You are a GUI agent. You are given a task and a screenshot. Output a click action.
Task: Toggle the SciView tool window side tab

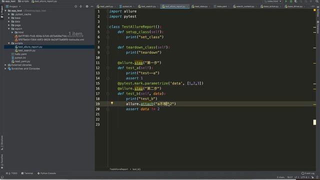click(318, 12)
